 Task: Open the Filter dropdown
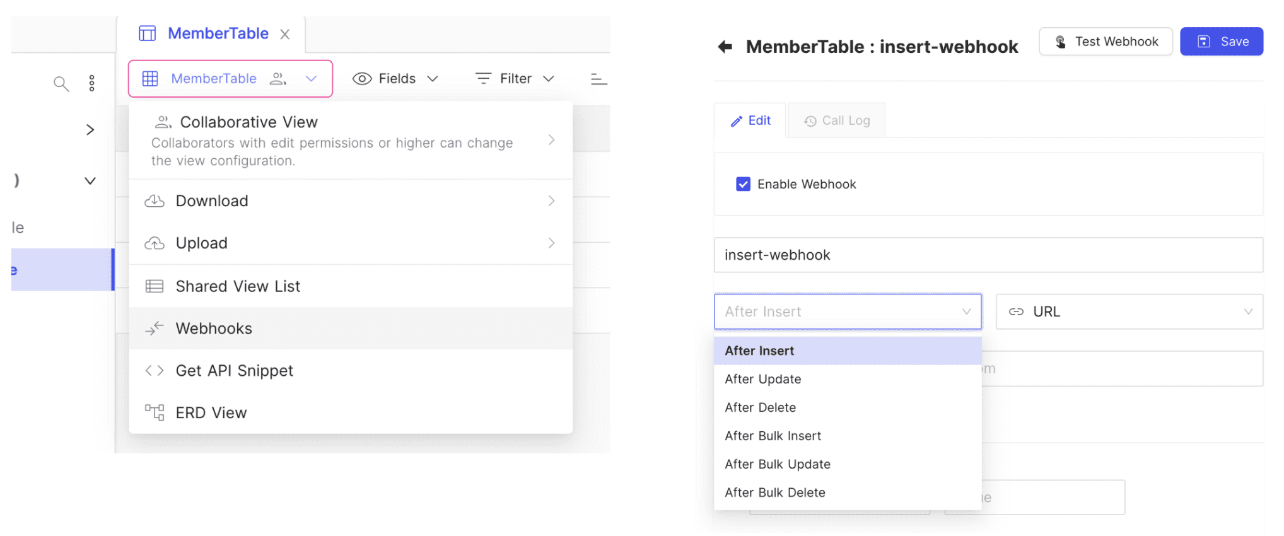click(515, 79)
